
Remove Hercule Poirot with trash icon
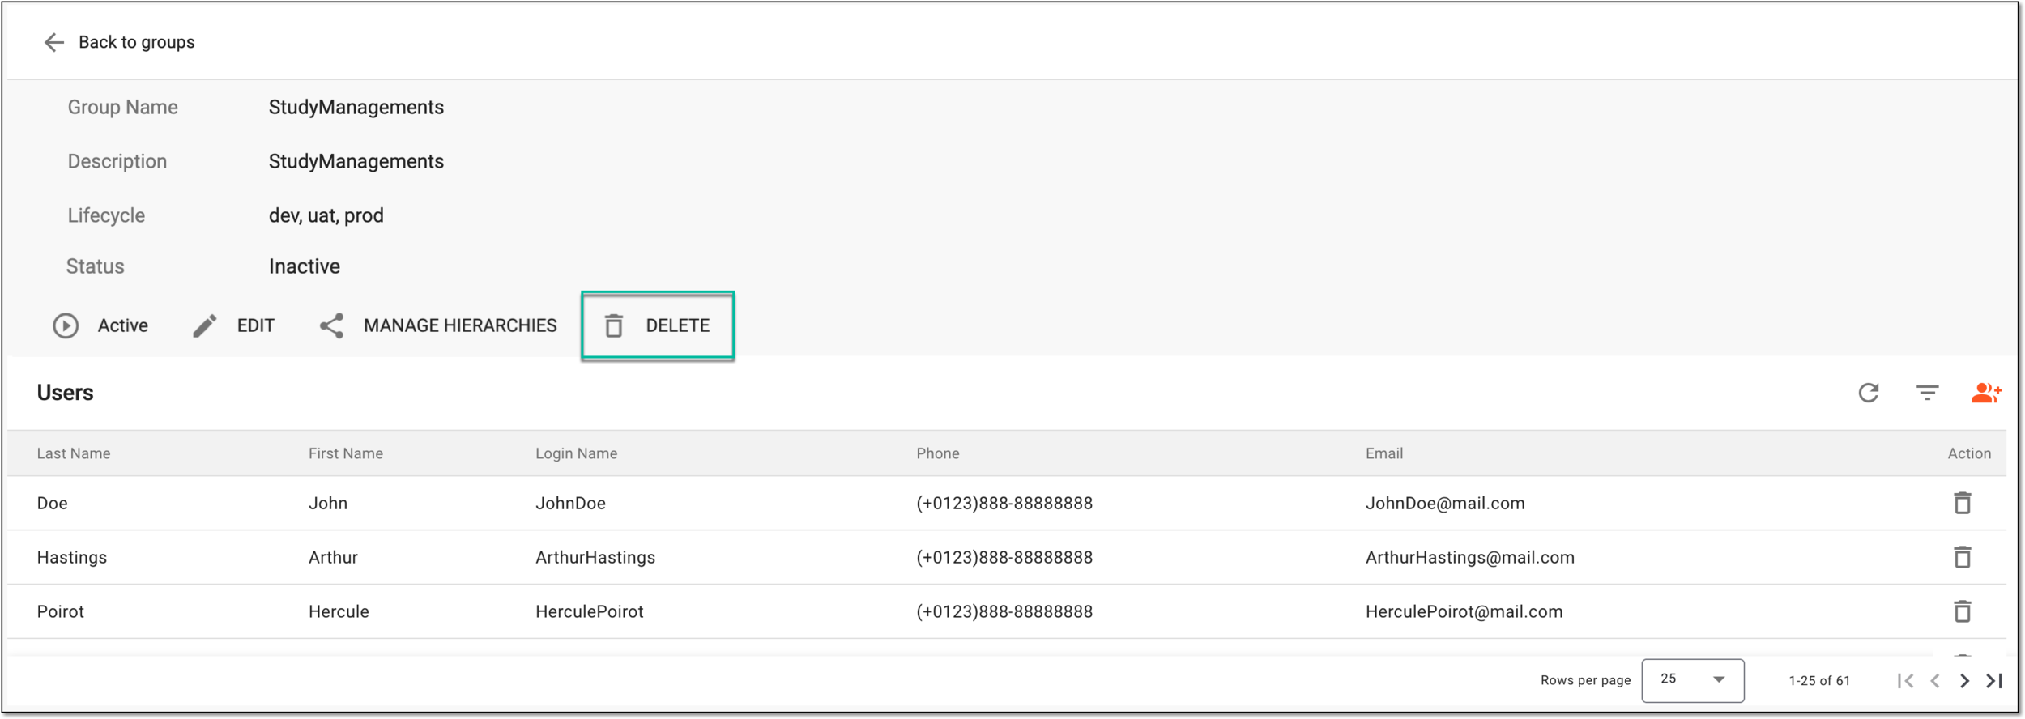point(1963,611)
